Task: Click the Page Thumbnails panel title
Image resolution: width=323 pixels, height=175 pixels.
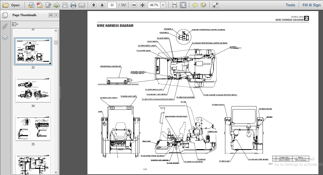Action: pyautogui.click(x=25, y=15)
